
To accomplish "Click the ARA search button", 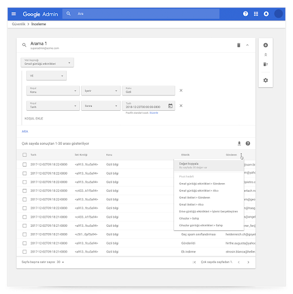I will click(x=25, y=131).
